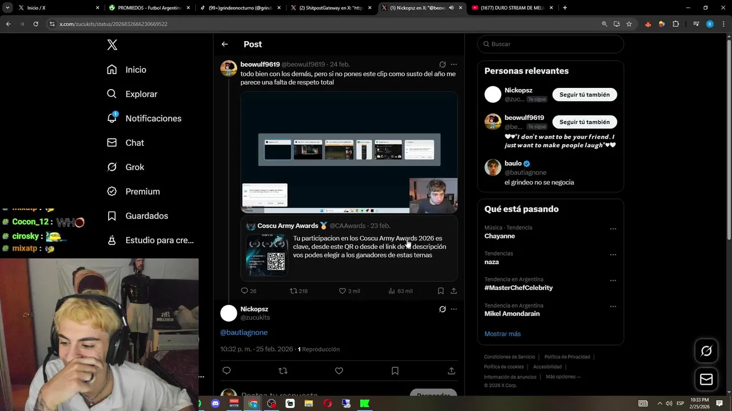Switch to the ShitpostGateway en X tab
732x411 pixels.
click(x=332, y=8)
